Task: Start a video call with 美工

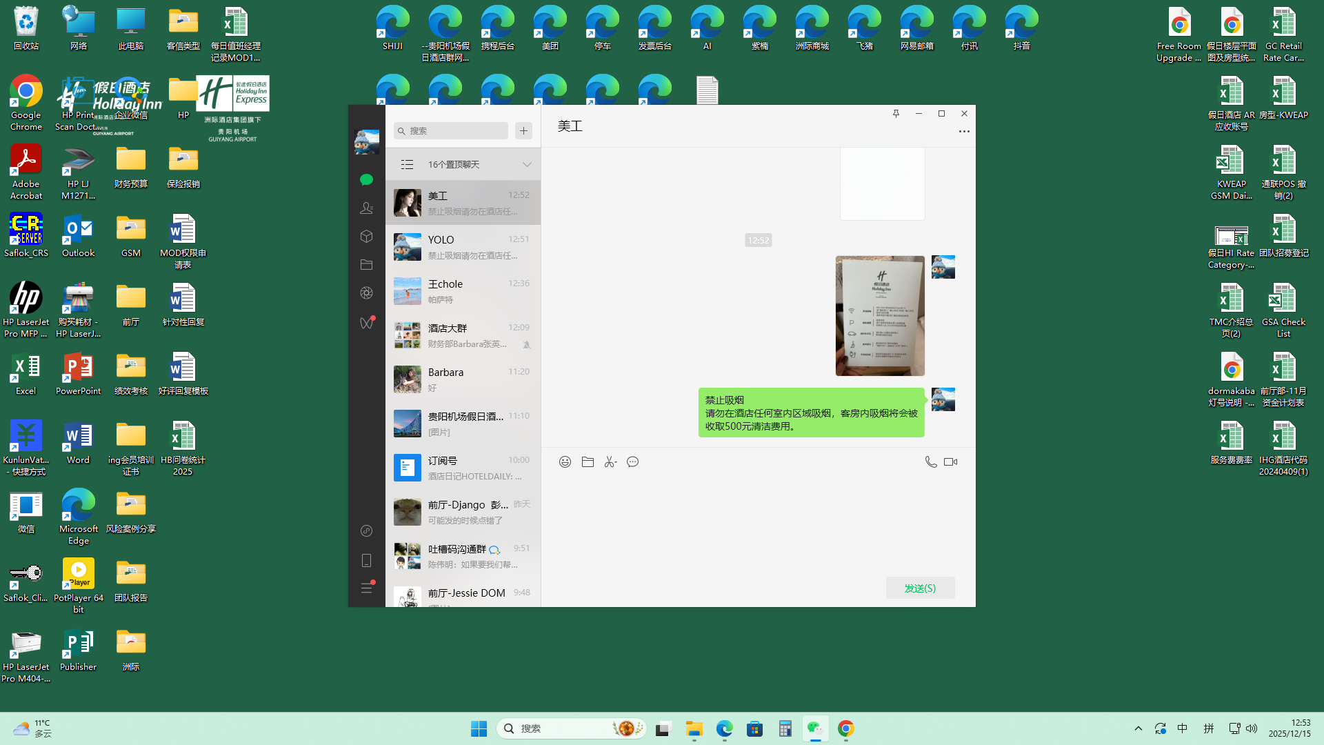Action: coord(950,462)
